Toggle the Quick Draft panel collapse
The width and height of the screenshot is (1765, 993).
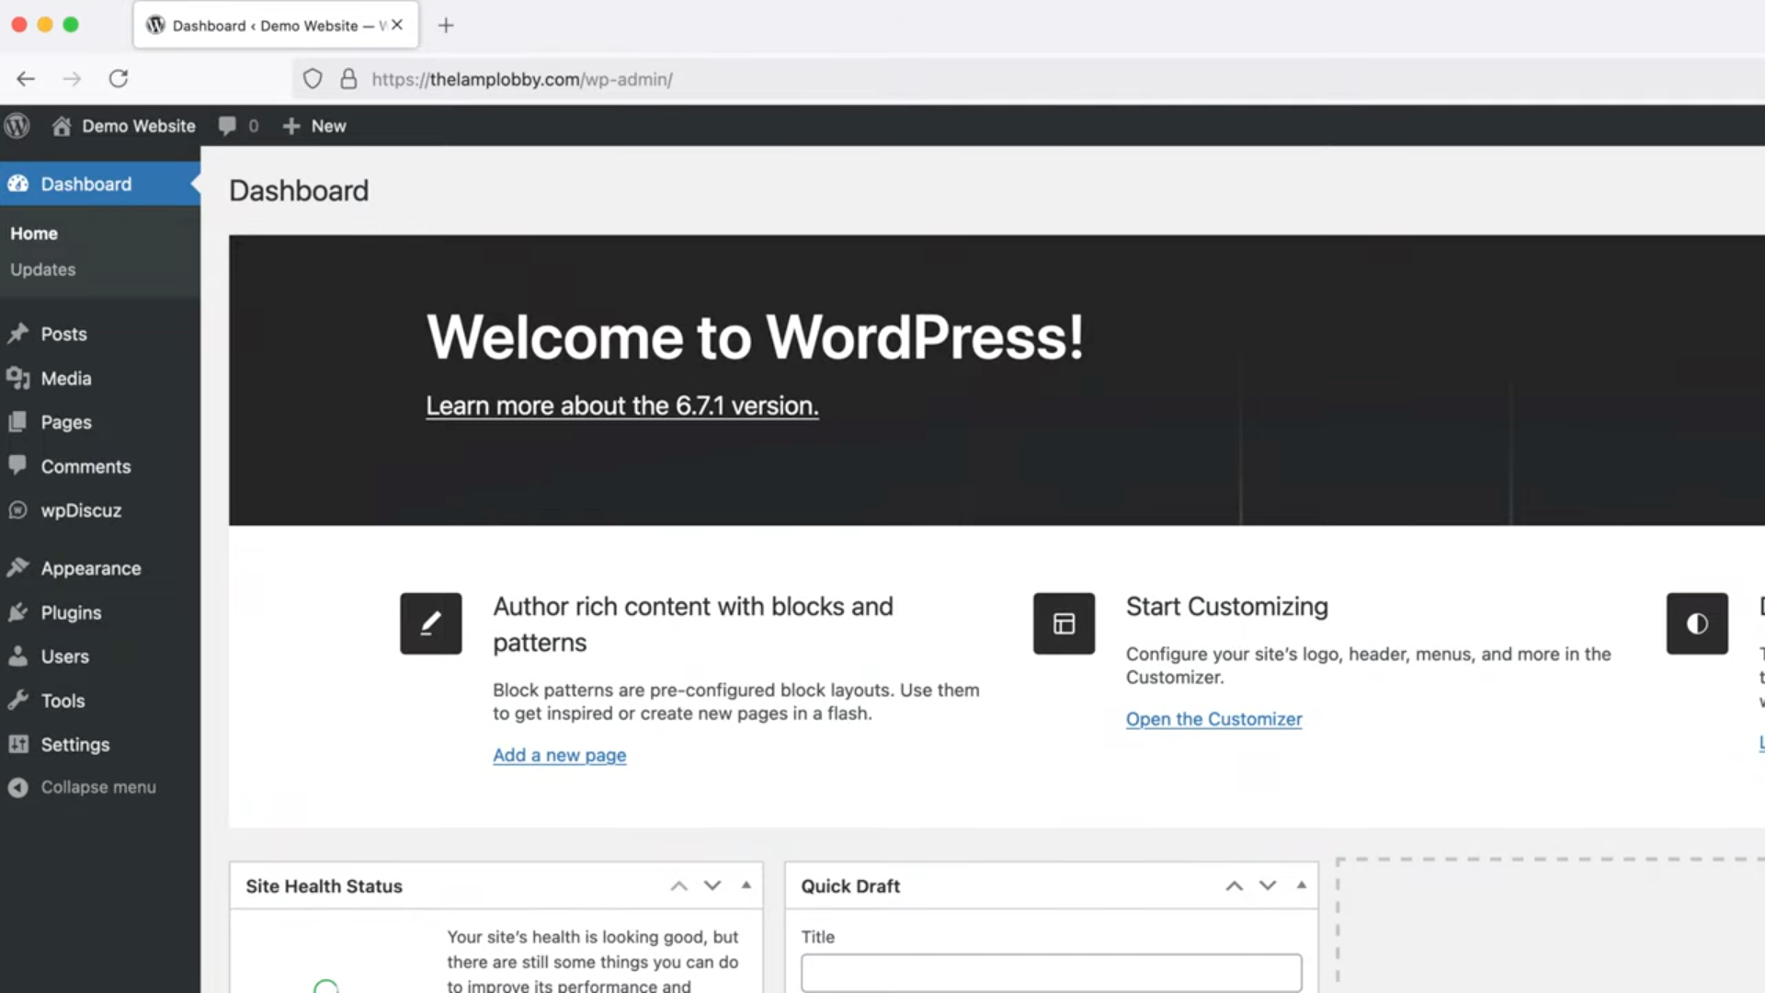point(1302,885)
